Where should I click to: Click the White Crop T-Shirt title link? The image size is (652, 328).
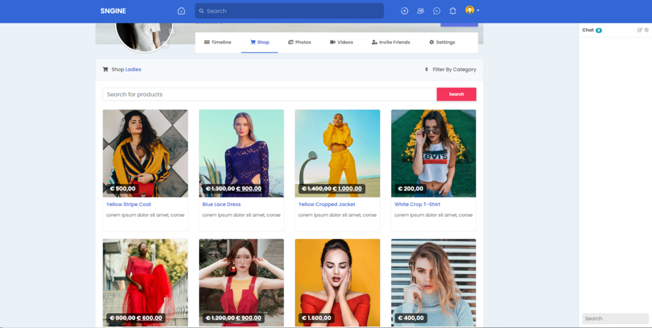[417, 205]
